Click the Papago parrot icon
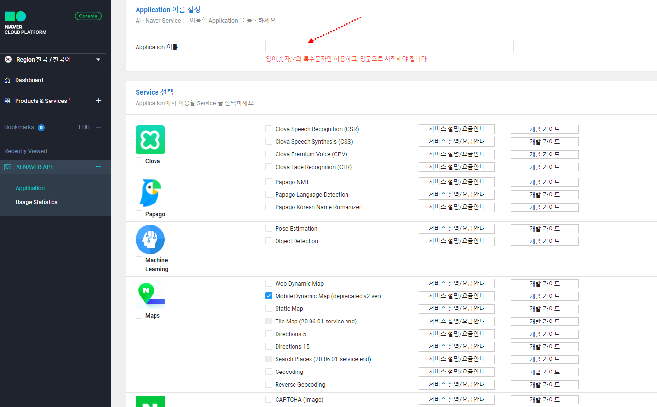This screenshot has width=657, height=407. 150,193
